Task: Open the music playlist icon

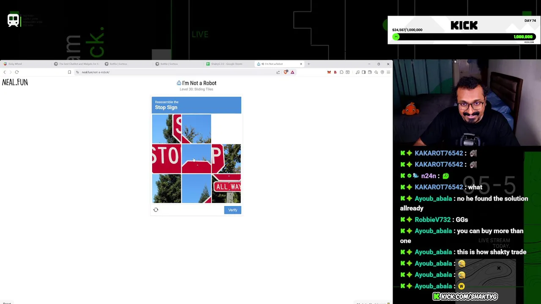Action: pyautogui.click(x=358, y=72)
